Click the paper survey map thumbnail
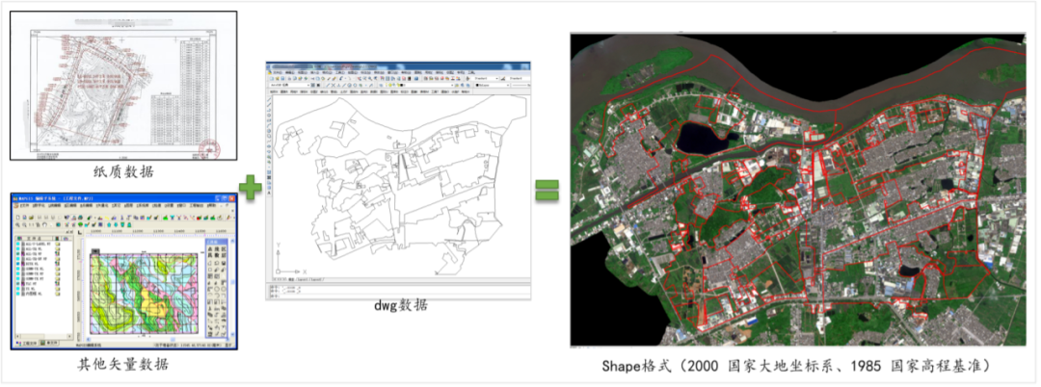Viewport: 1041px width, 387px height. click(x=121, y=88)
